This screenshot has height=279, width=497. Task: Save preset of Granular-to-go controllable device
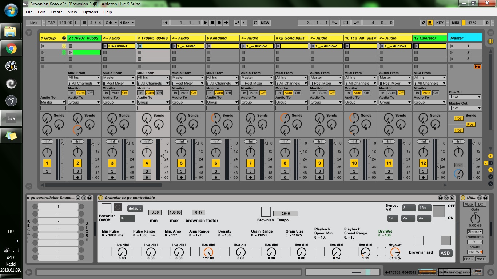coord(453,198)
